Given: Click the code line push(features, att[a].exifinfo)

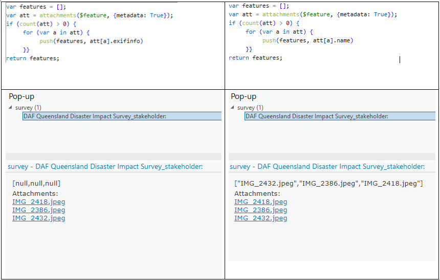Looking at the screenshot, I should [x=91, y=41].
